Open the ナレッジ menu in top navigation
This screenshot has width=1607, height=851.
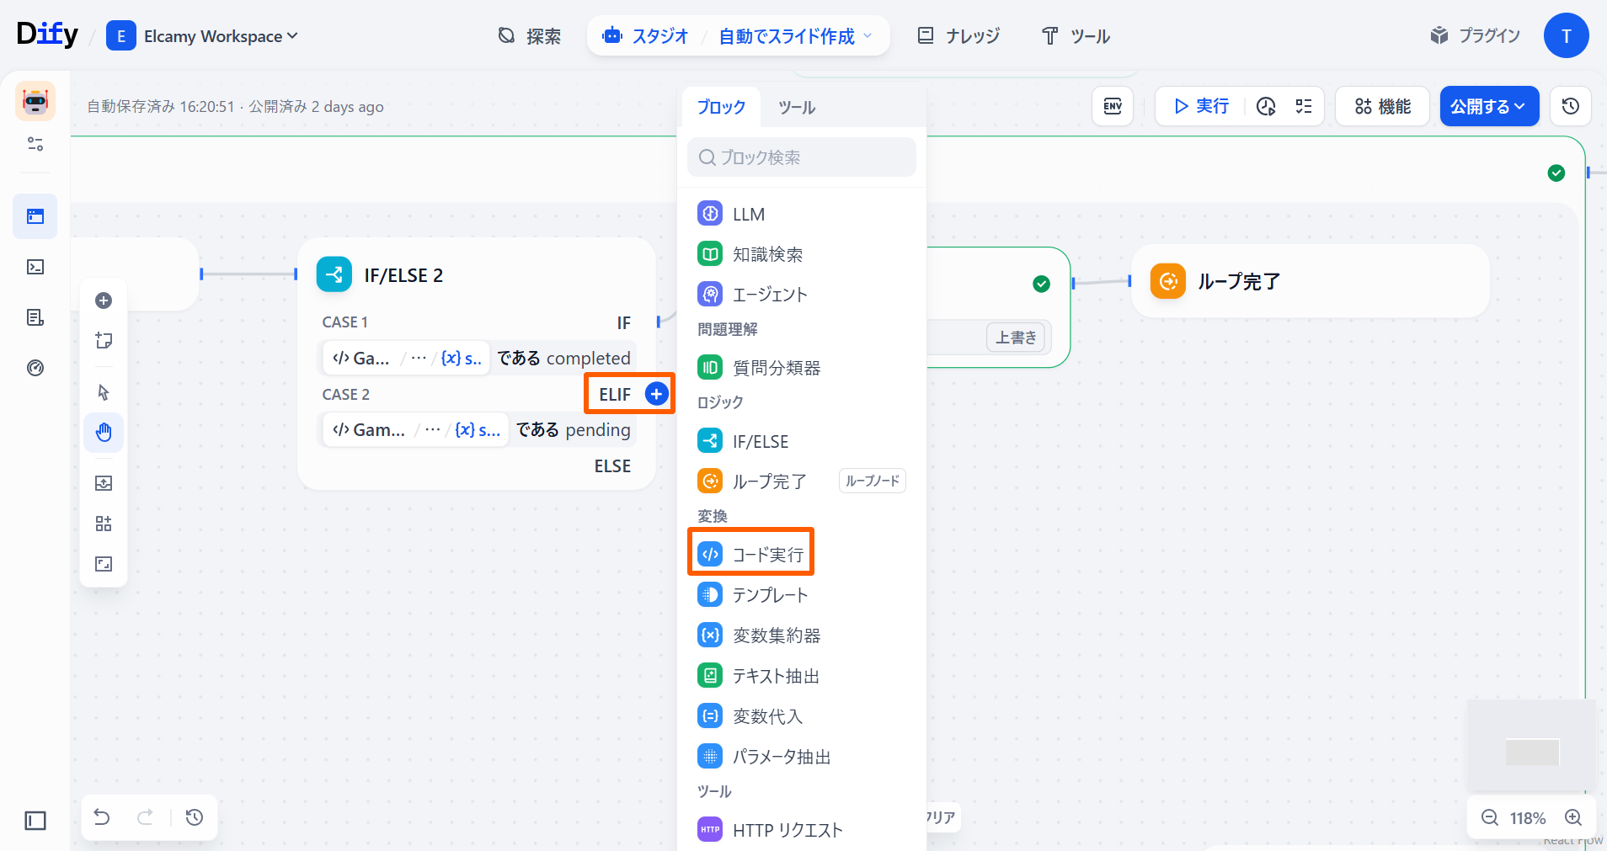tap(958, 36)
